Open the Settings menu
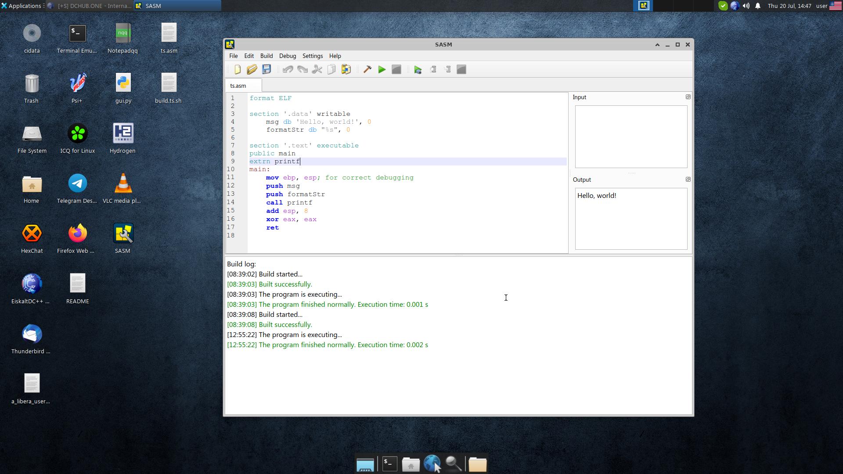This screenshot has width=843, height=474. click(312, 56)
